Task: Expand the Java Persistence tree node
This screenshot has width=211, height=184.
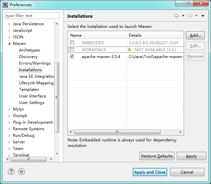Action: [x=9, y=24]
